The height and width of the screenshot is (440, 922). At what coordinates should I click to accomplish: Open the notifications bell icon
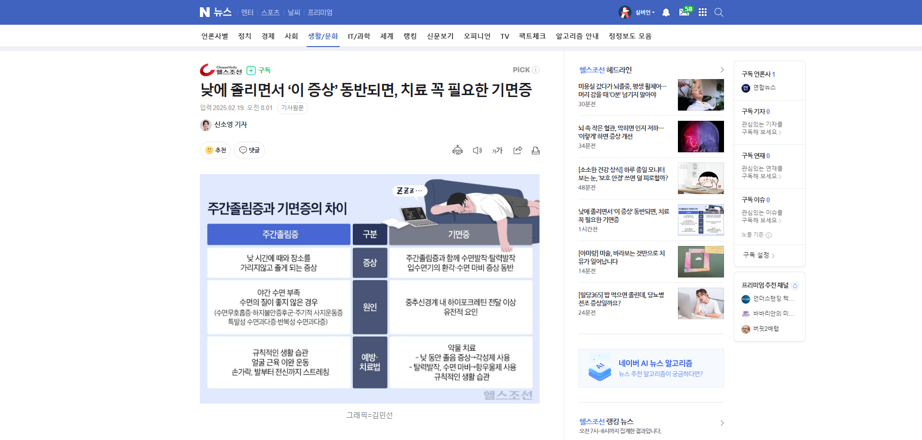pos(666,13)
